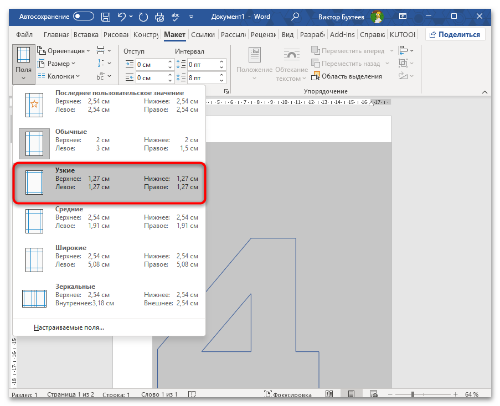Toggle the Автосохранение switch
500x406 pixels.
point(84,17)
